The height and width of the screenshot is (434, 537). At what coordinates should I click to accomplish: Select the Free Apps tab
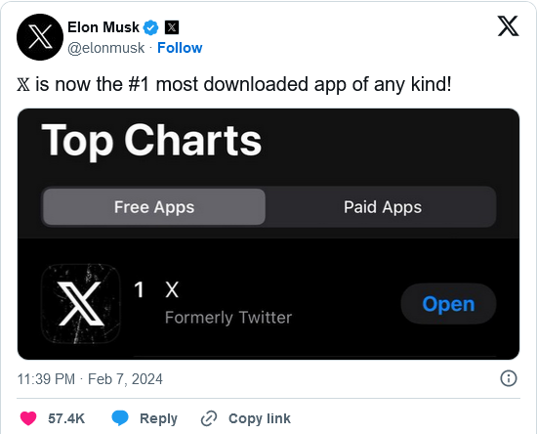154,206
